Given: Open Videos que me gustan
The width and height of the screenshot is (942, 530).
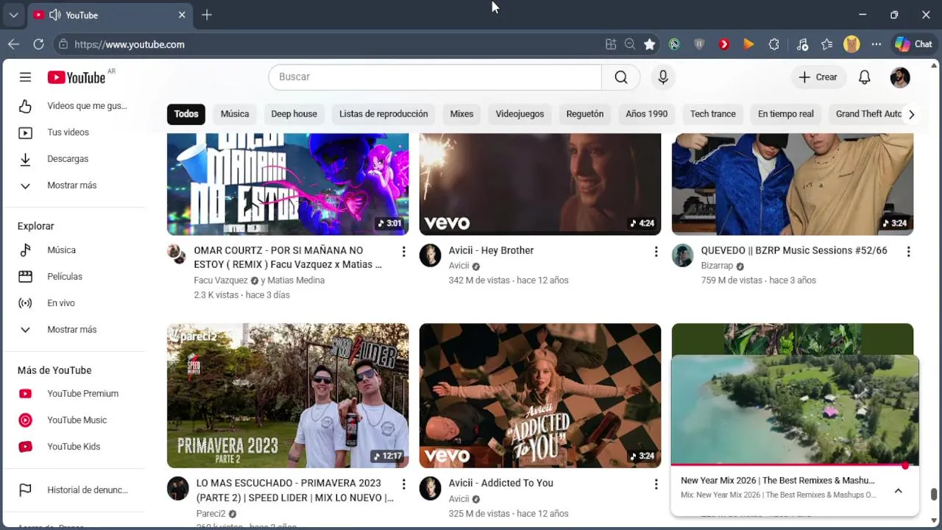Looking at the screenshot, I should (x=74, y=106).
